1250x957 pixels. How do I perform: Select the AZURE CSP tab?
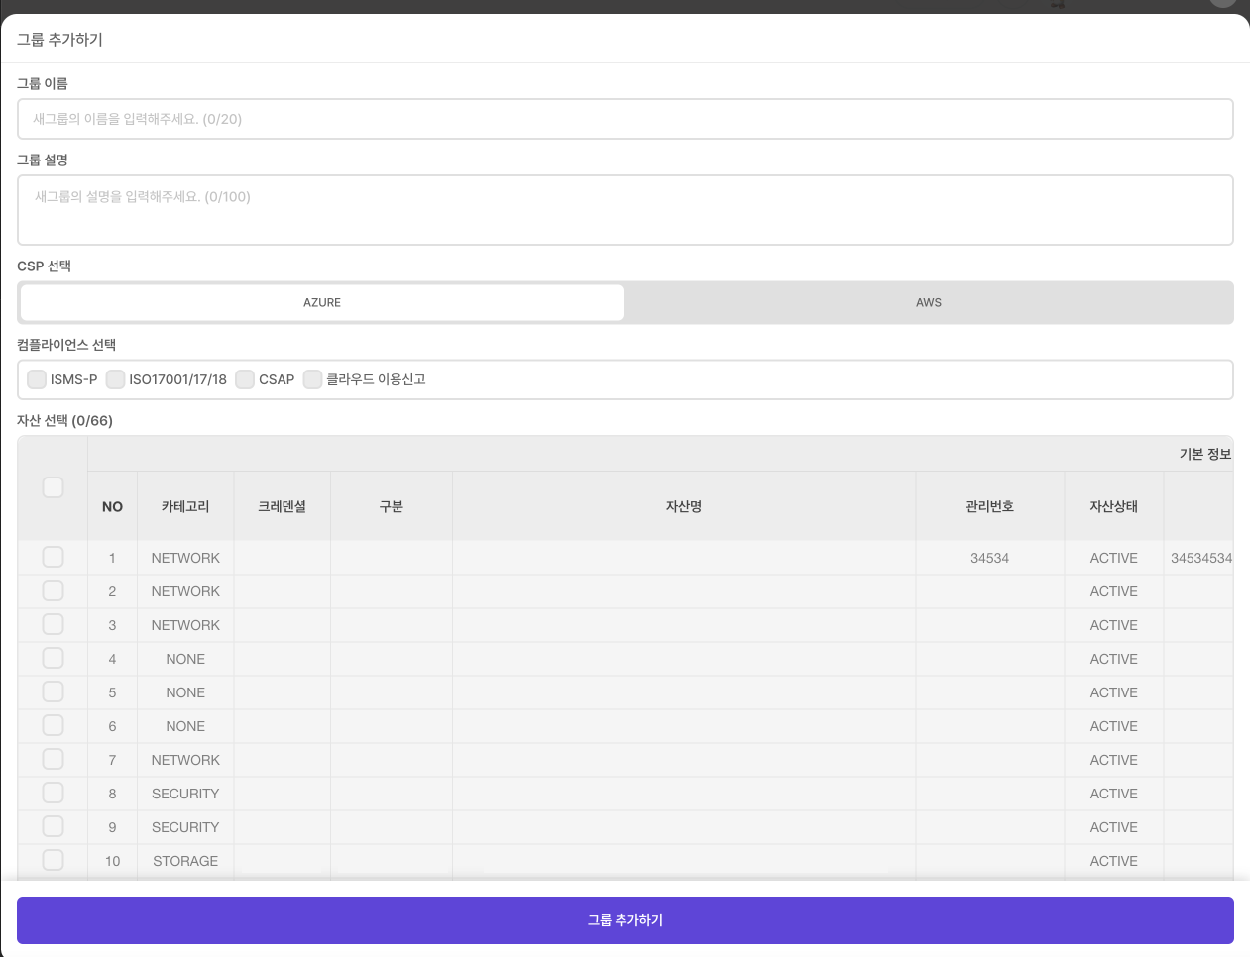pos(322,303)
